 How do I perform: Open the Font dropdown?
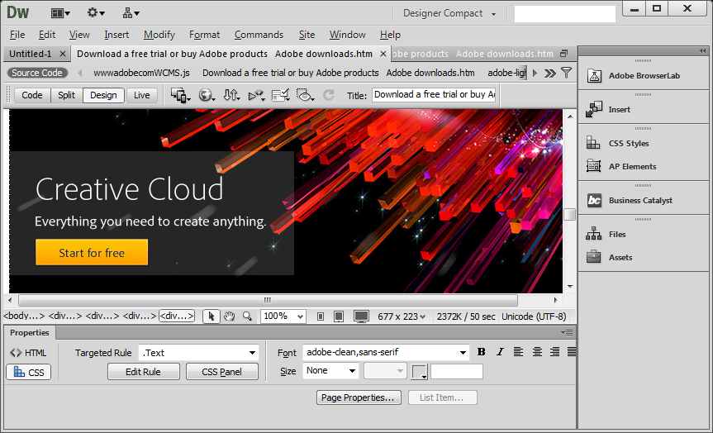point(386,352)
